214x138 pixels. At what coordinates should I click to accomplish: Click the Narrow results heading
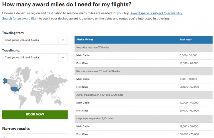tap(16, 129)
